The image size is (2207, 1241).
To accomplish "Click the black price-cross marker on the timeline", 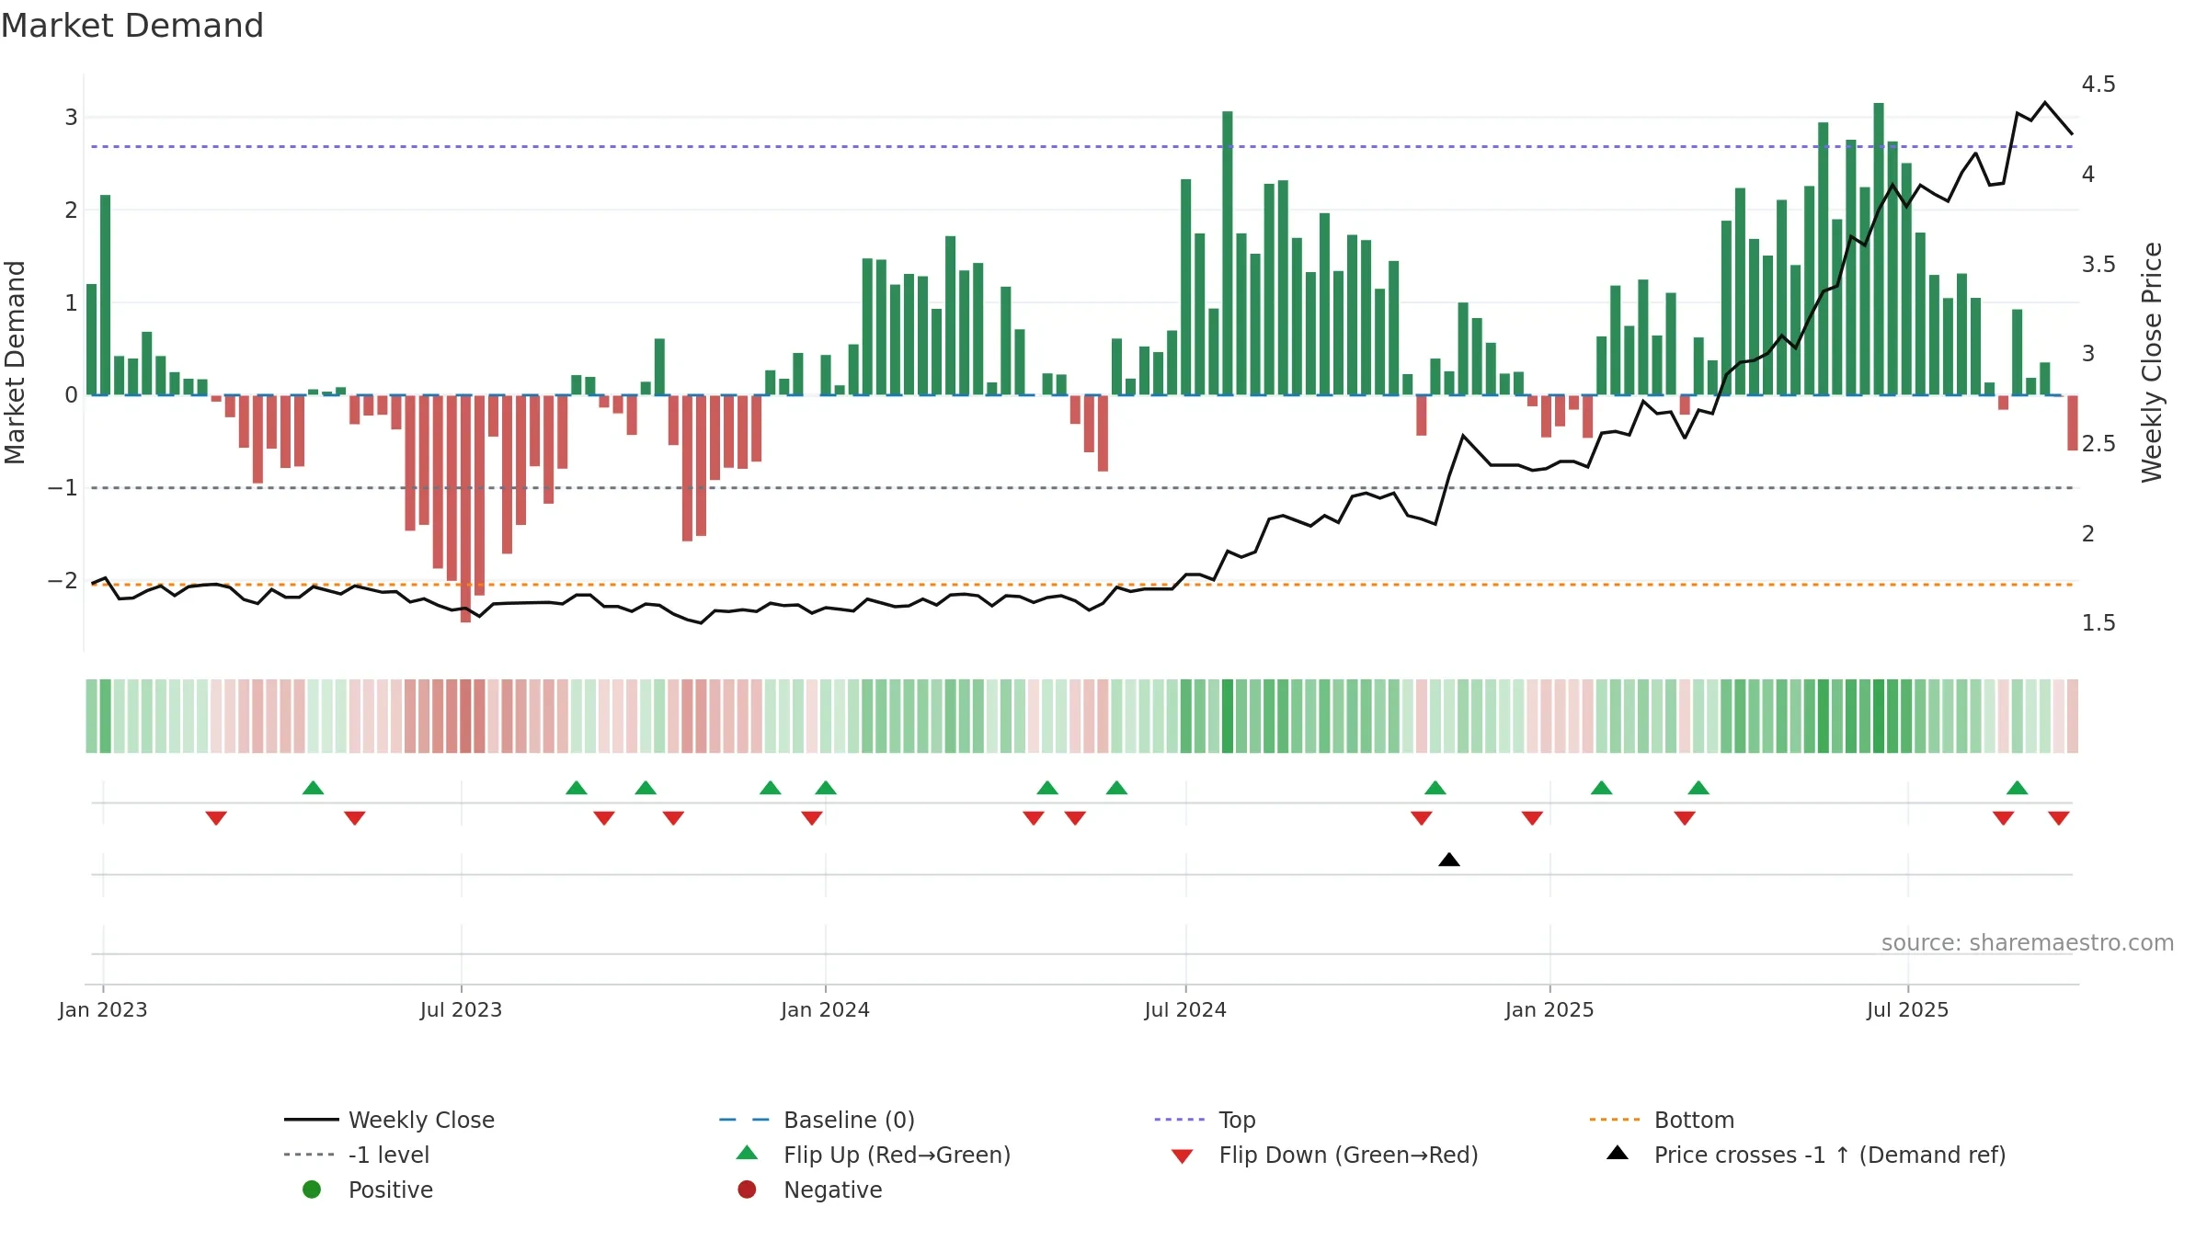I will pos(1449,860).
